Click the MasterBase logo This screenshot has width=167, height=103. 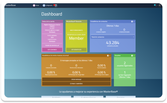(10, 5)
